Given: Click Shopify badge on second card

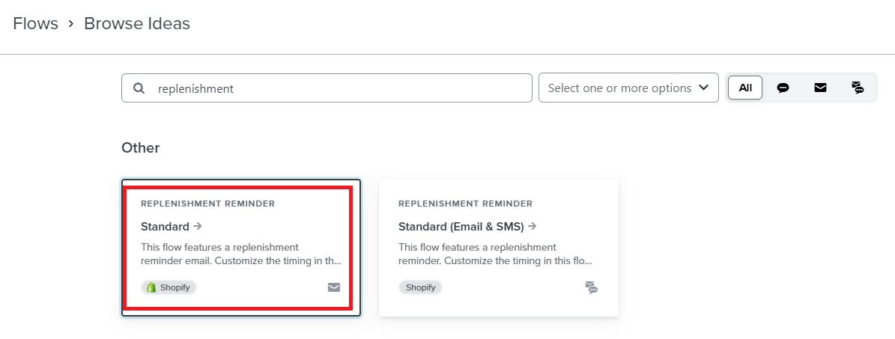Looking at the screenshot, I should tap(421, 287).
